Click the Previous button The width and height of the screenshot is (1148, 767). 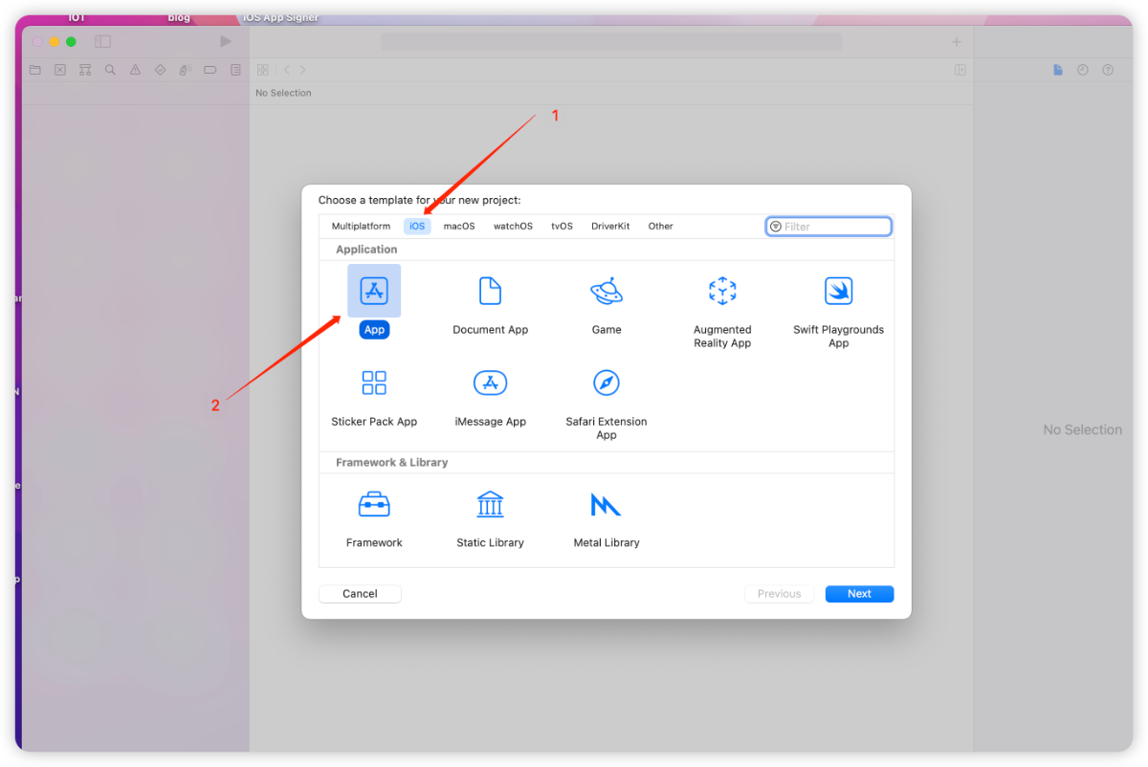(779, 594)
